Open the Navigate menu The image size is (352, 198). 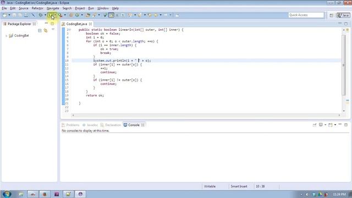[53, 8]
